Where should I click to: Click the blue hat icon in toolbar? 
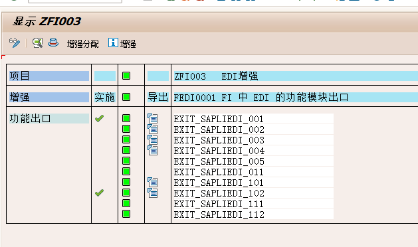tap(53, 42)
